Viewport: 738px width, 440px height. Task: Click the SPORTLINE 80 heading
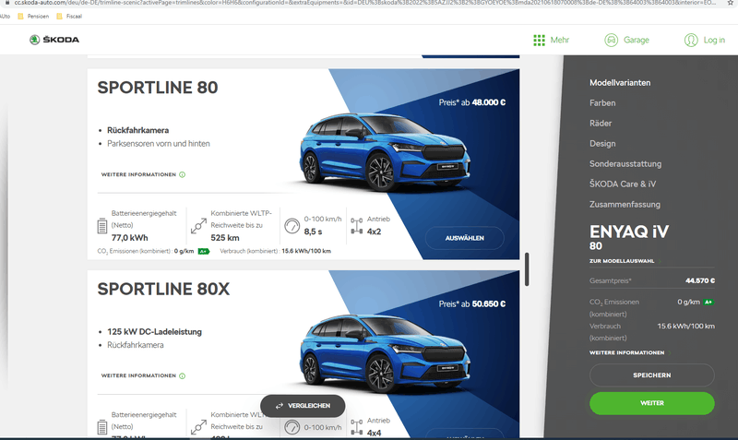click(158, 88)
